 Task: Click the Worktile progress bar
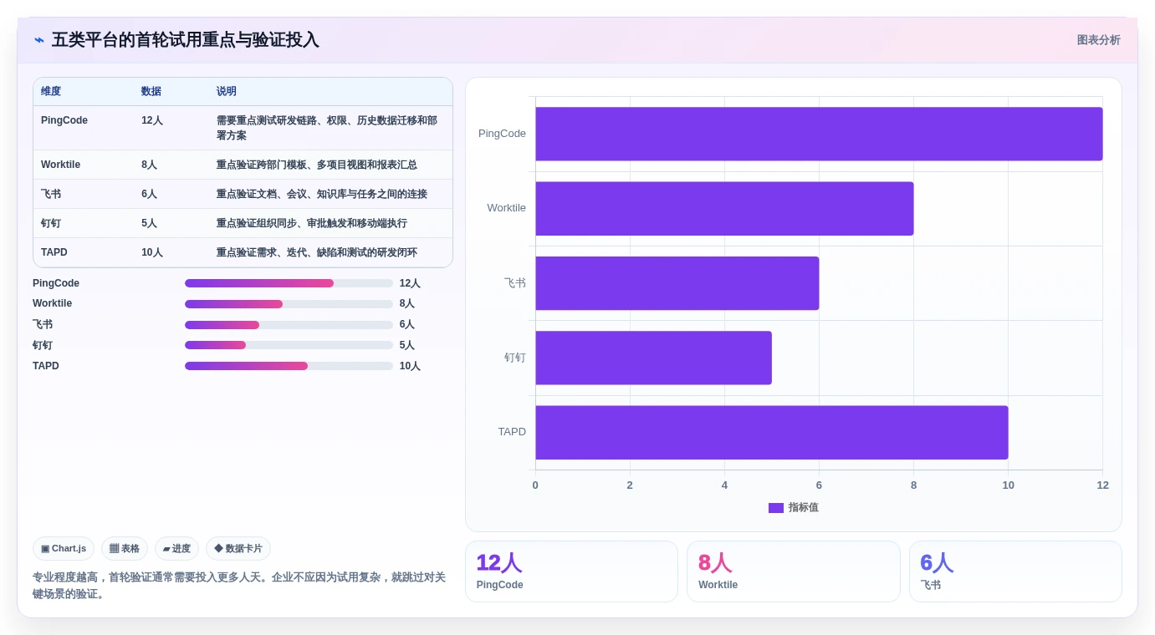tap(289, 304)
